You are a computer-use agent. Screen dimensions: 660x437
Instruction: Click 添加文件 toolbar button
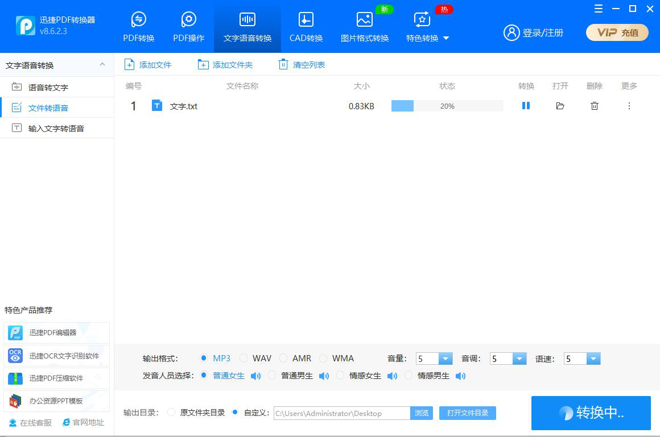pyautogui.click(x=148, y=65)
